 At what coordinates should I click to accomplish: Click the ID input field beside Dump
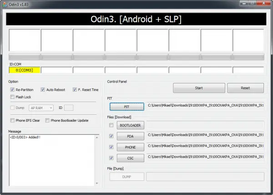pyautogui.click(x=69, y=108)
